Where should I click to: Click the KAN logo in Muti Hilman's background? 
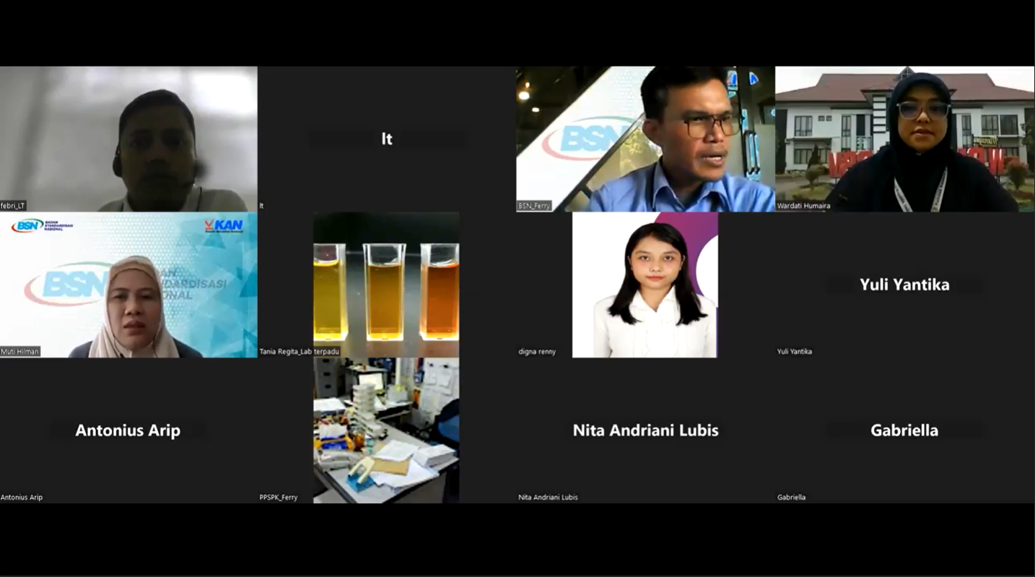pos(224,225)
